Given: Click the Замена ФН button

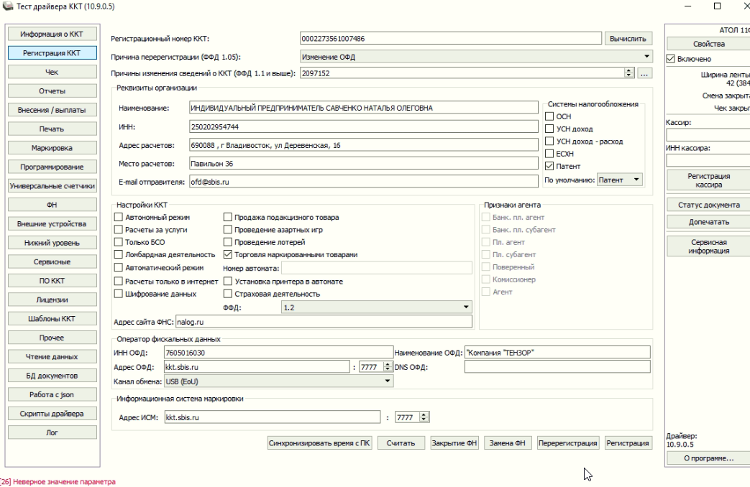Looking at the screenshot, I should 508,443.
